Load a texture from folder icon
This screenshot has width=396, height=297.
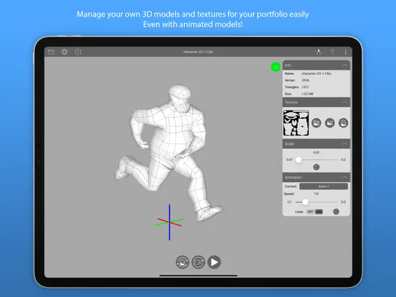tap(316, 123)
